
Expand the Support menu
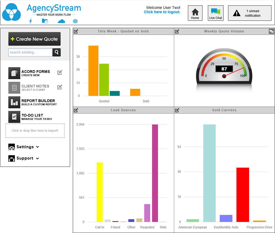tap(27, 158)
